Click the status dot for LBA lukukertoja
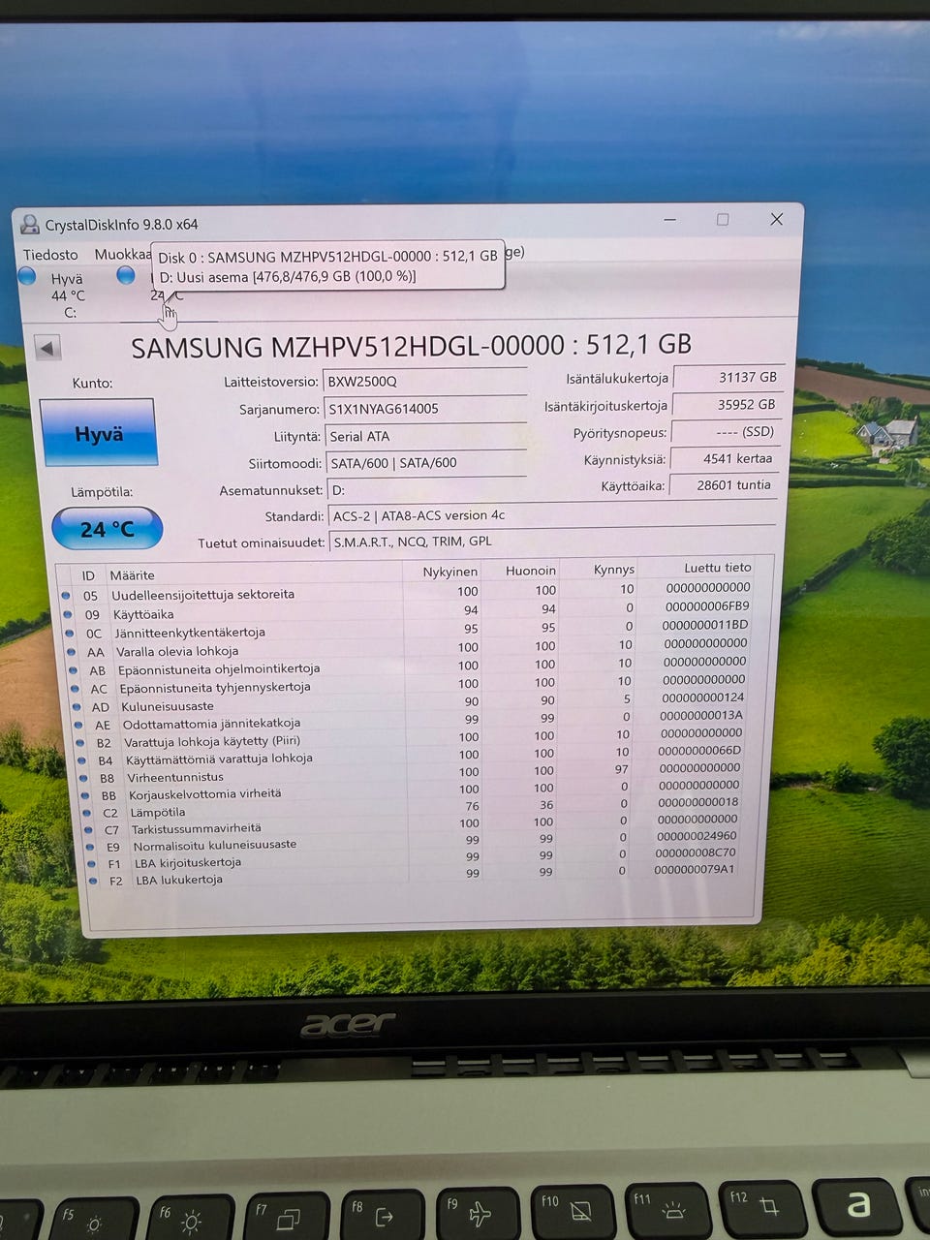The width and height of the screenshot is (930, 1240). [93, 882]
